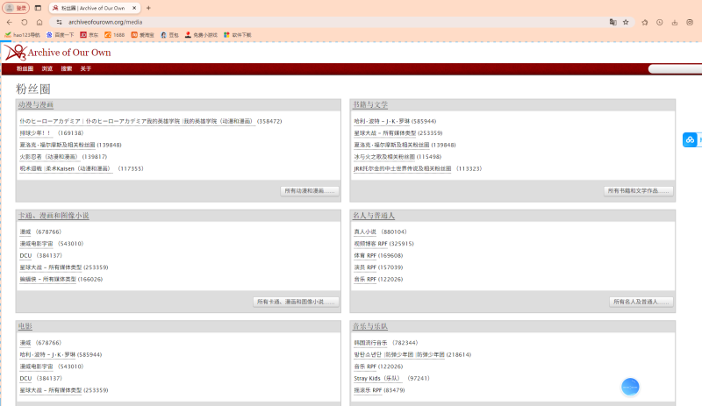Focus the address bar URL field
The height and width of the screenshot is (406, 702).
pos(336,22)
